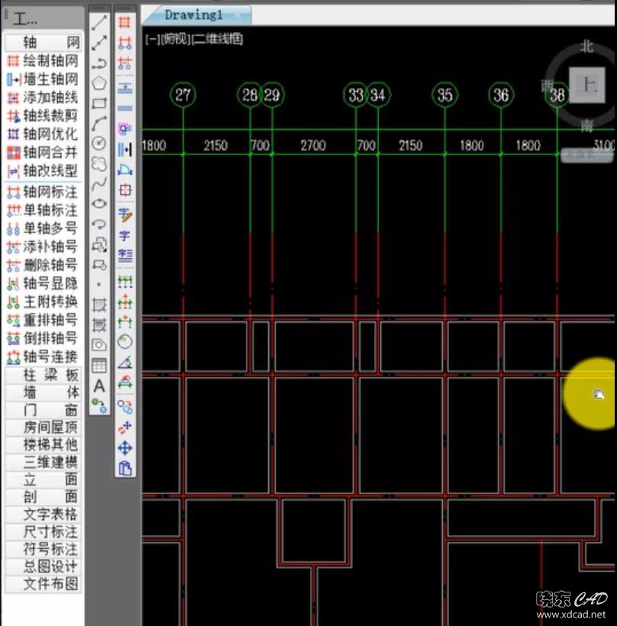Open the [二维线框] visual style dropdown
This screenshot has width=617, height=626.
[x=218, y=39]
